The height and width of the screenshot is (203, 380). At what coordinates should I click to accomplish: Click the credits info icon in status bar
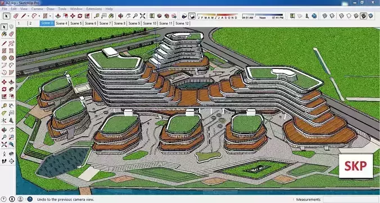[x=12, y=199]
